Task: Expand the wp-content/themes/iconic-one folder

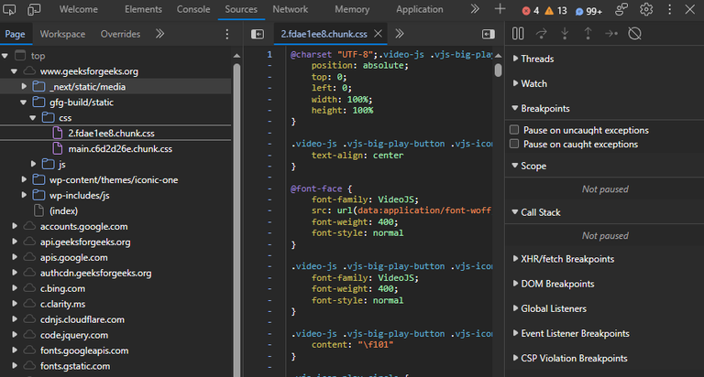Action: coord(25,179)
